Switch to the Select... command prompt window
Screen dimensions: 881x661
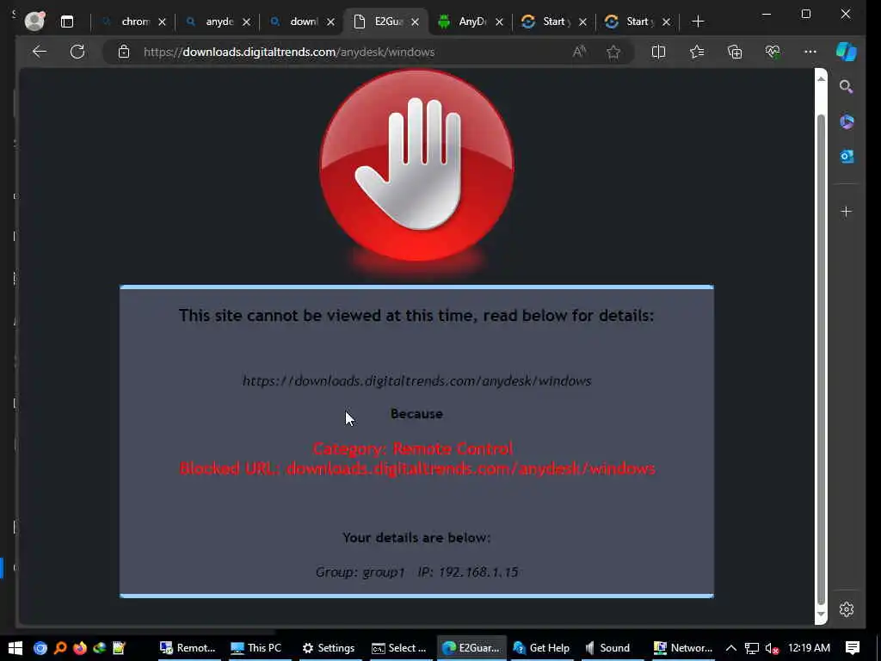point(399,648)
